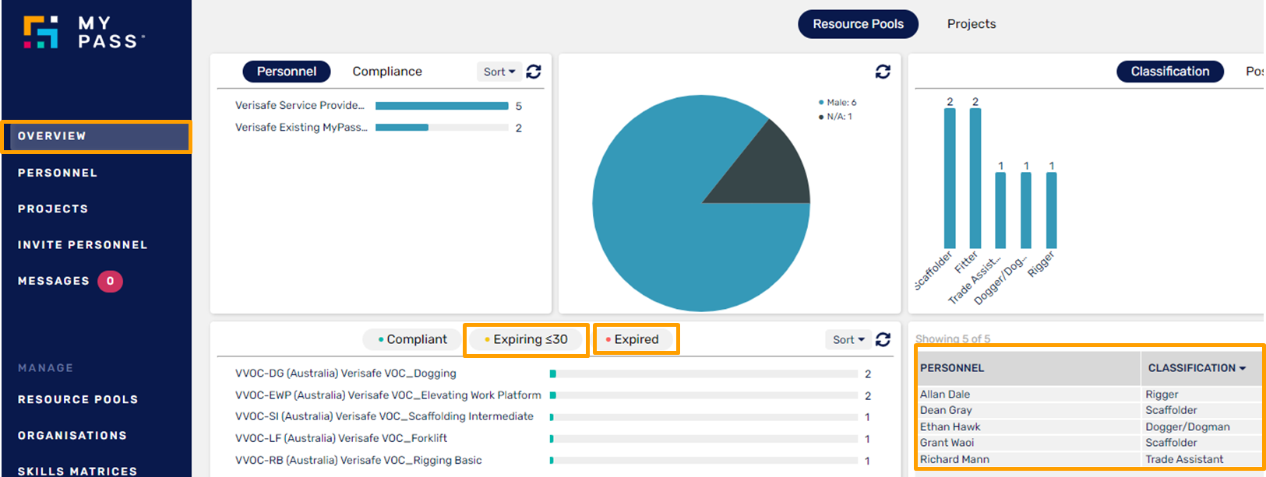Click the MyPass logo icon
Screen dimensions: 1266x477
[x=41, y=32]
